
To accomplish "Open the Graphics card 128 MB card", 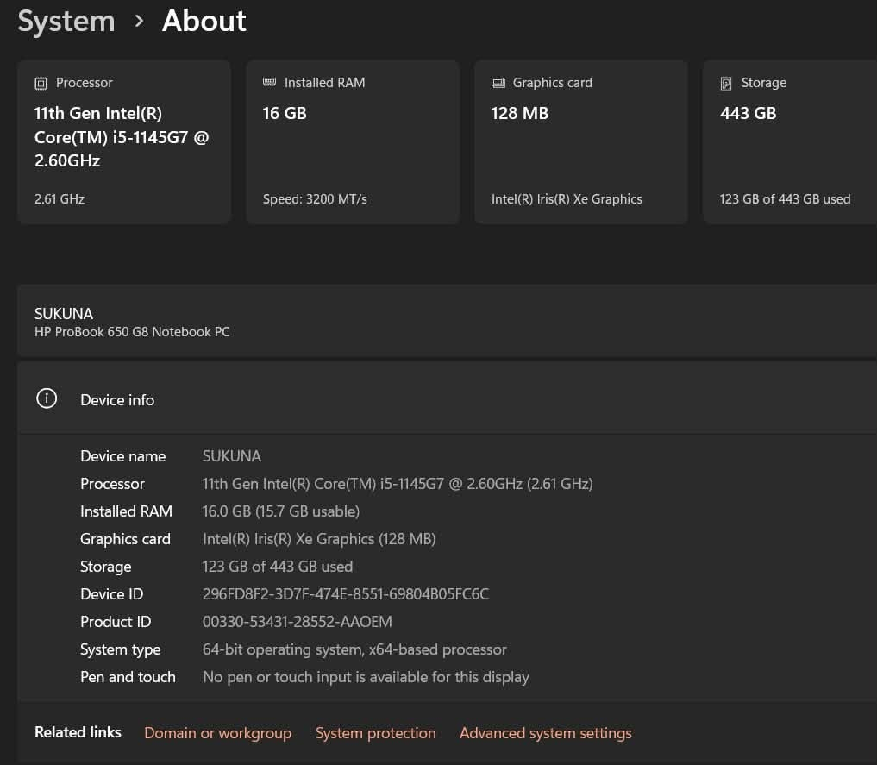I will coord(581,142).
